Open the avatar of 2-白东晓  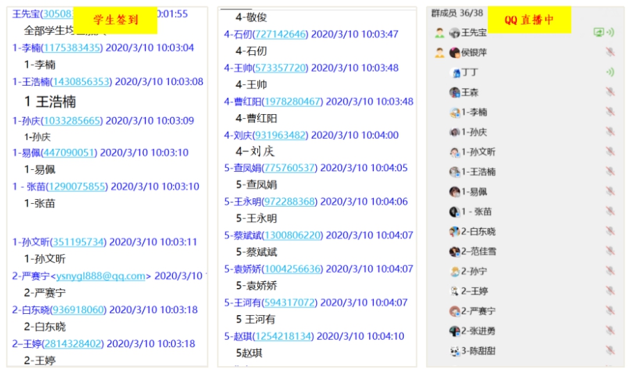[454, 232]
